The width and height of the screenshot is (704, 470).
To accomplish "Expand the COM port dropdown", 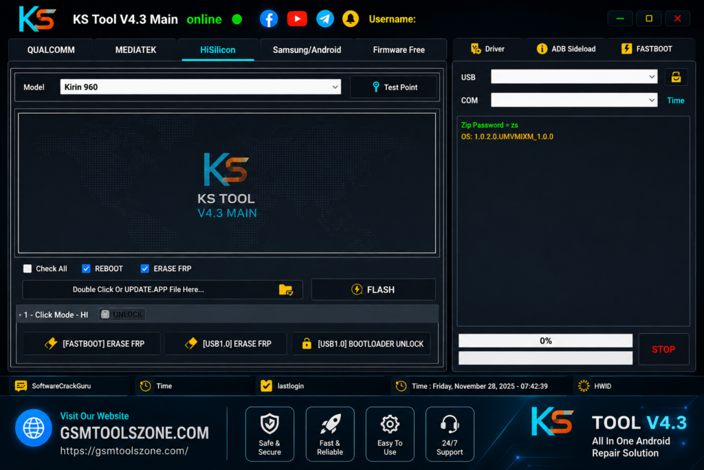I will [x=574, y=100].
